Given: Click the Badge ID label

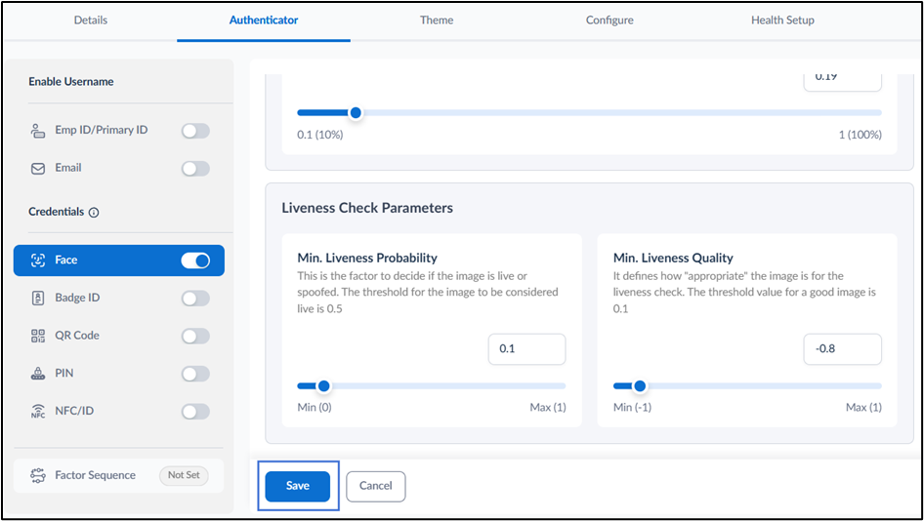Looking at the screenshot, I should [77, 298].
